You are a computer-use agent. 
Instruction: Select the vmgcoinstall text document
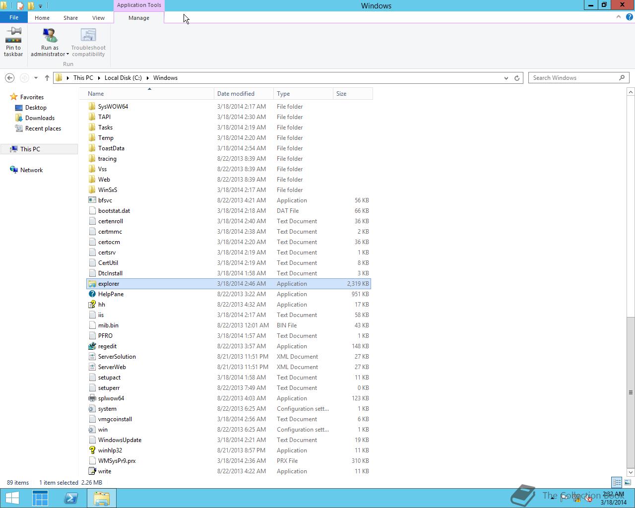click(115, 419)
